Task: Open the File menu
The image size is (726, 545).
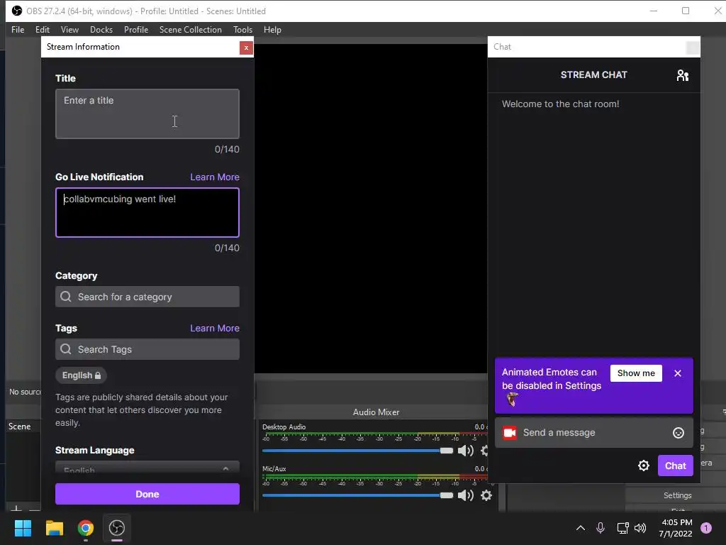Action: click(x=18, y=30)
